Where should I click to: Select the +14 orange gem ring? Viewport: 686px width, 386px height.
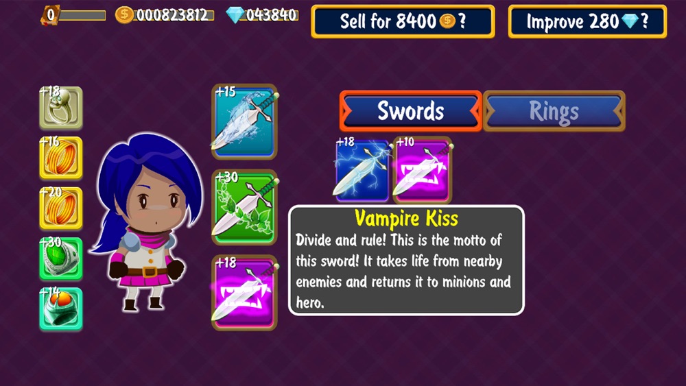click(x=61, y=309)
